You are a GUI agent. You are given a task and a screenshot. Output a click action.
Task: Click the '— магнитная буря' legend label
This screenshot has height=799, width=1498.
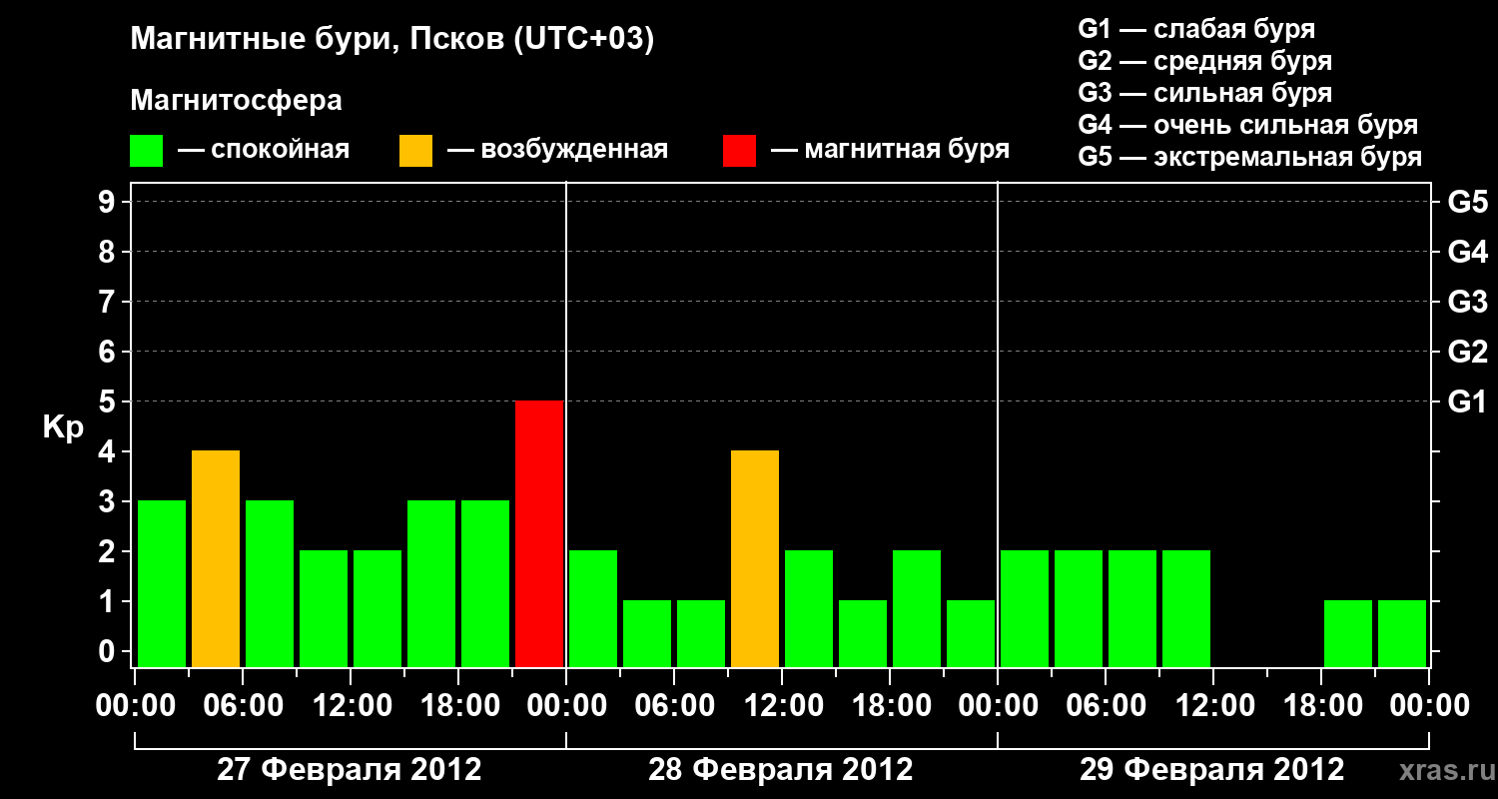click(891, 151)
